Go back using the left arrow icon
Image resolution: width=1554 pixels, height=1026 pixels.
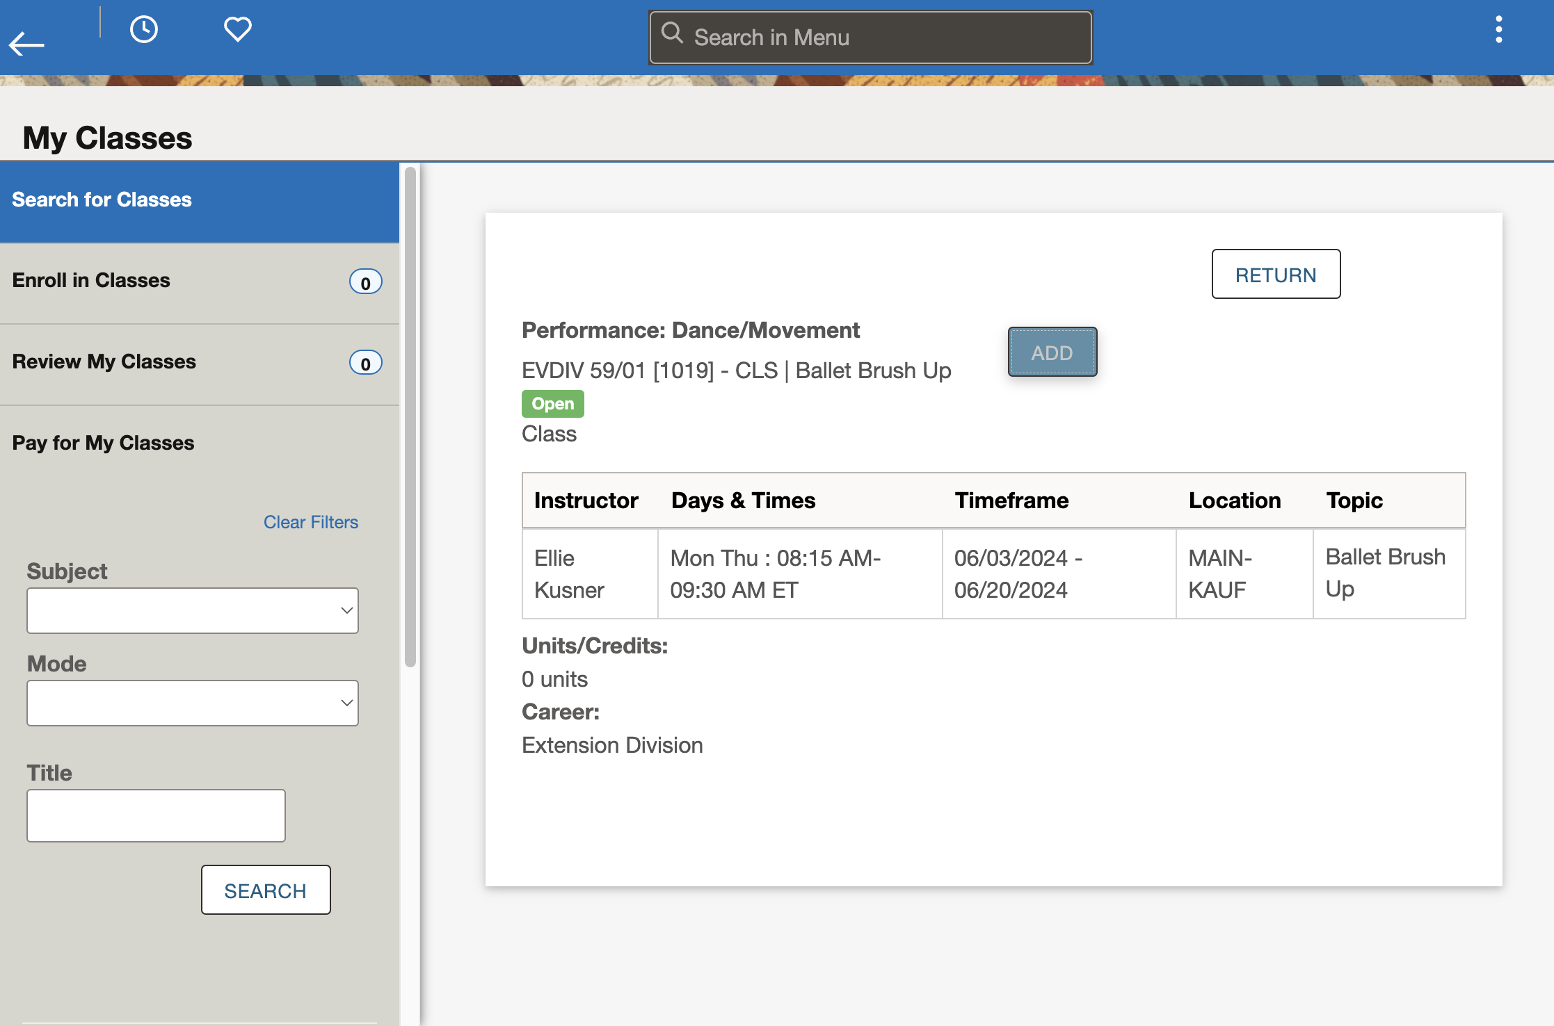tap(26, 44)
